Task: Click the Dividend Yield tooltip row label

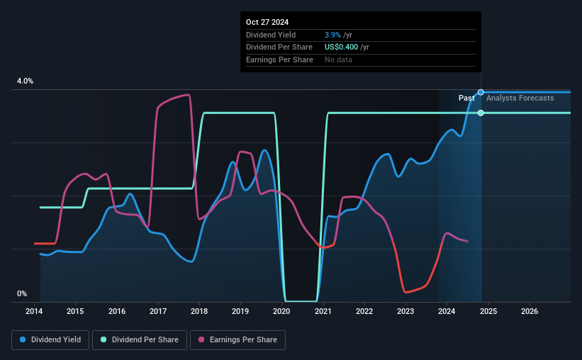Action: click(271, 35)
